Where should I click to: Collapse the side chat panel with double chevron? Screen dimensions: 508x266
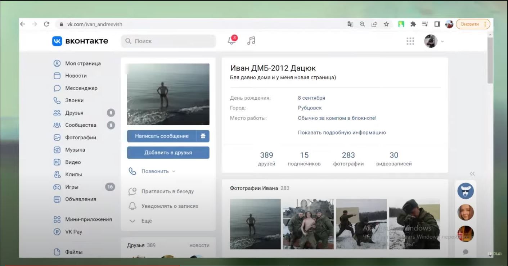472,174
